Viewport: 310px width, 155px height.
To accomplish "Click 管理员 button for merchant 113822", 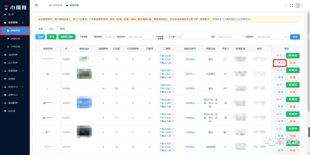I will click(293, 55).
